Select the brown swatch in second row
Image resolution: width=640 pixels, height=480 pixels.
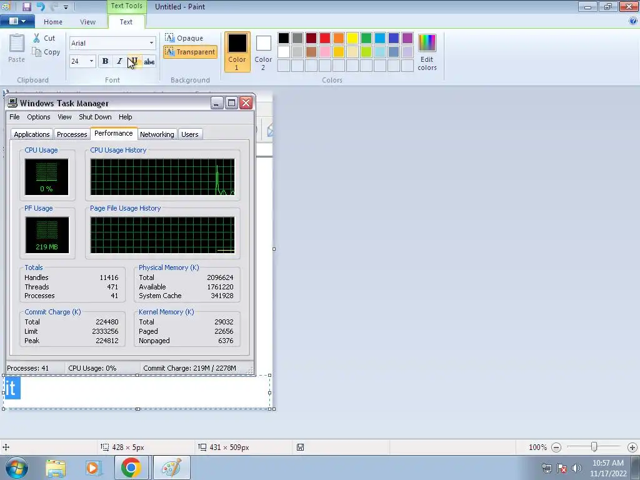[311, 52]
